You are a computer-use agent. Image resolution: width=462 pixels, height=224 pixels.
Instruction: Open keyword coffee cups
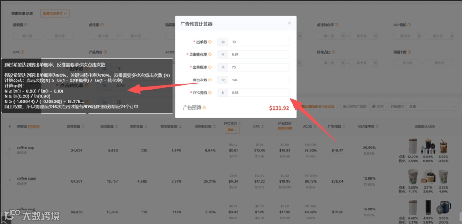(x=26, y=178)
